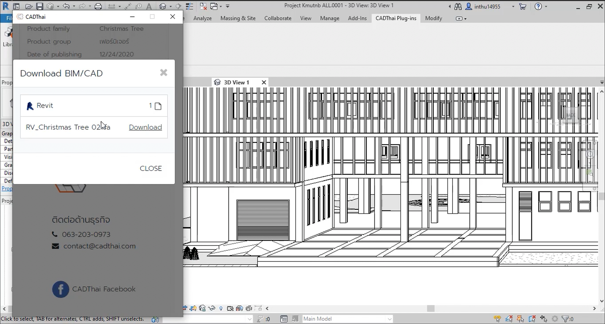605x324 pixels.
Task: Click the 063-203-0973 phone number
Action: (86, 234)
